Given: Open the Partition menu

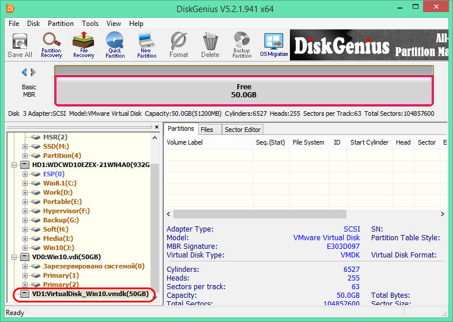Looking at the screenshot, I should (x=61, y=24).
